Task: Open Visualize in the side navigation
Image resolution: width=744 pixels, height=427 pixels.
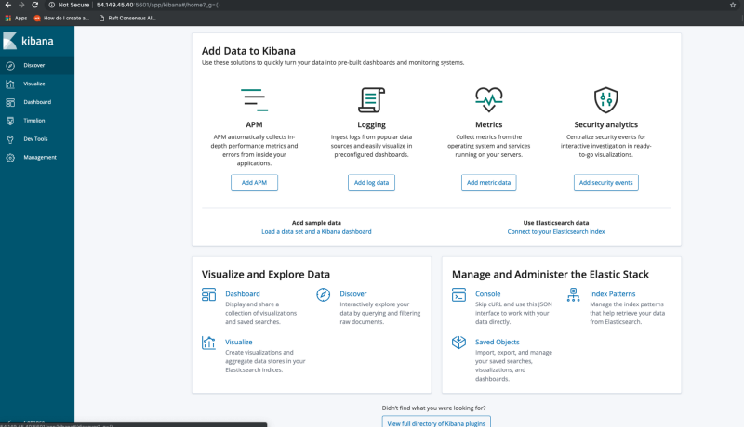Action: pos(37,84)
